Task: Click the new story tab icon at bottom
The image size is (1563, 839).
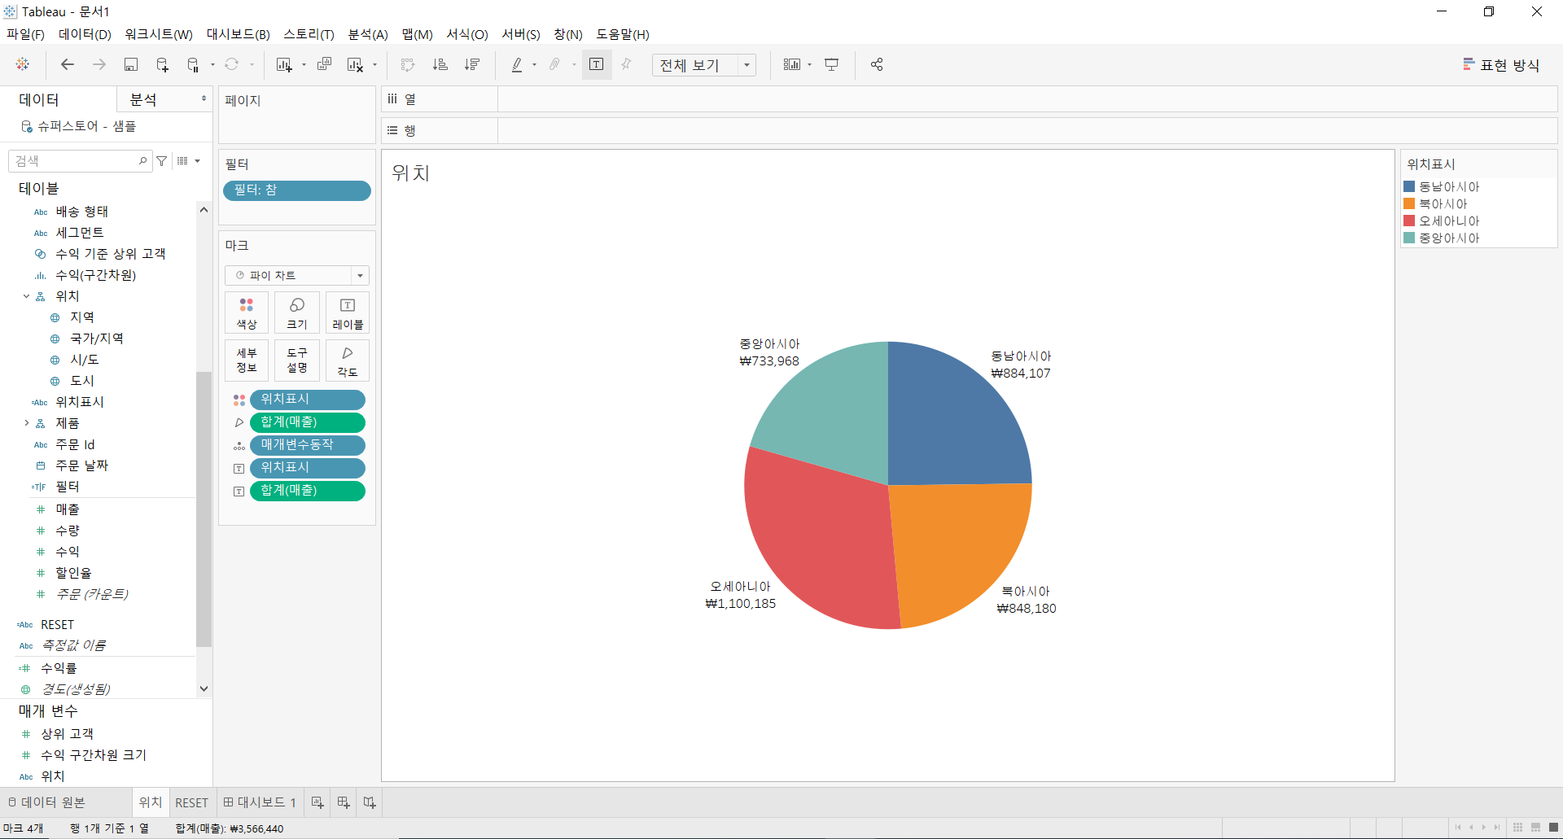Action: click(370, 802)
